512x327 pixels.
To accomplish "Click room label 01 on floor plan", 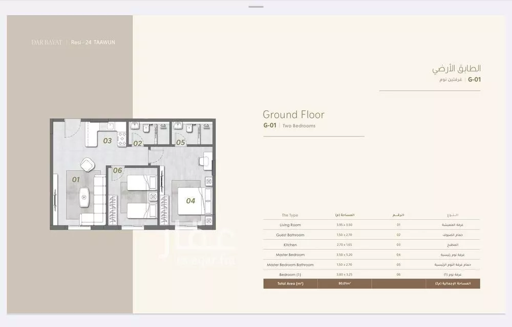I will pyautogui.click(x=76, y=179).
